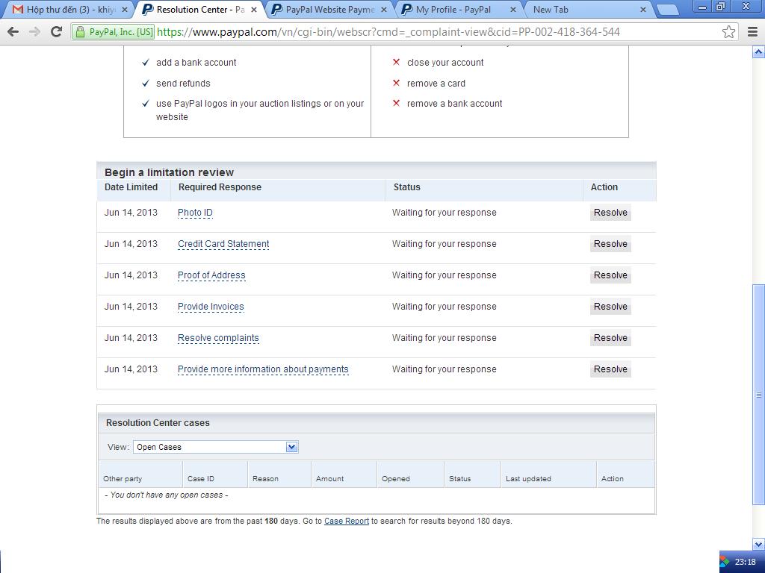The height and width of the screenshot is (573, 765).
Task: Close the My Profile - PayPal tab
Action: [513, 10]
